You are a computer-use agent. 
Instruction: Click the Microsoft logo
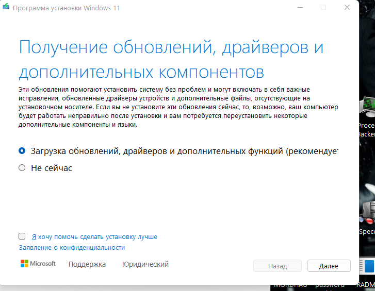coord(38,264)
